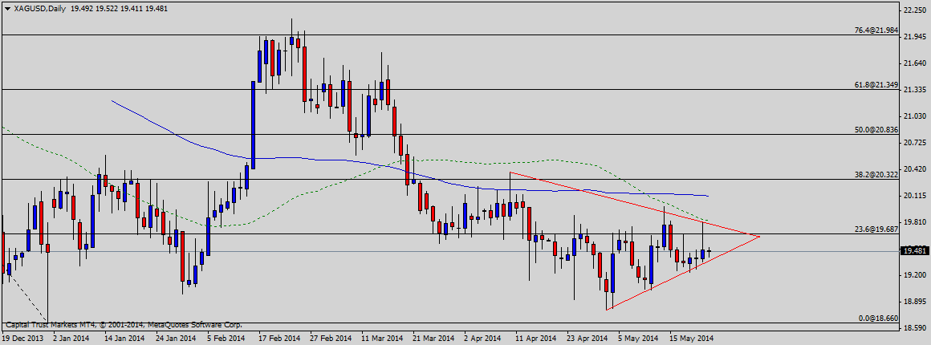Viewport: 931px width, 345px height.
Task: Click the 15 May 2014 date label
Action: 690,339
